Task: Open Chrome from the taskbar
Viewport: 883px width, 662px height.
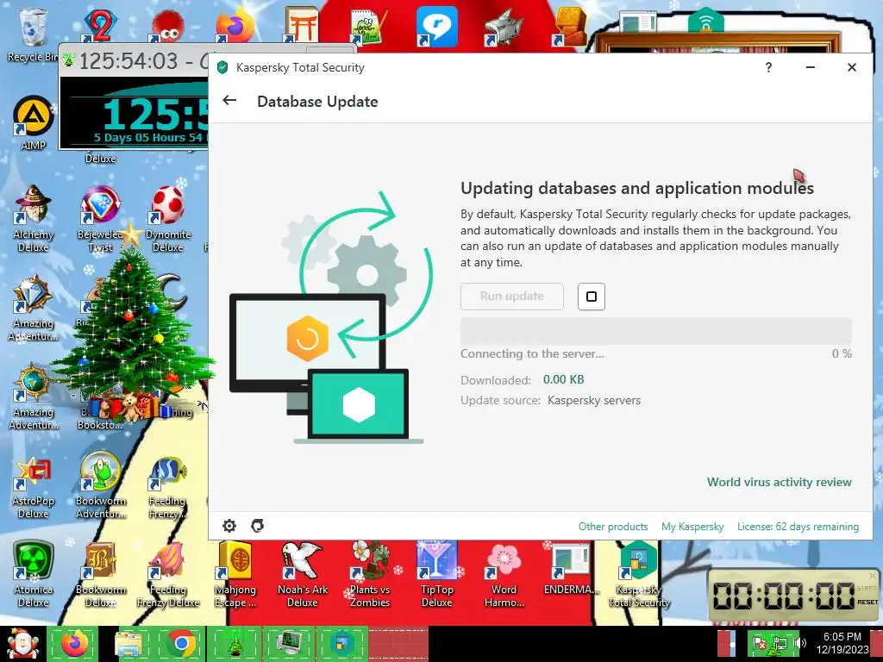Action: (181, 644)
